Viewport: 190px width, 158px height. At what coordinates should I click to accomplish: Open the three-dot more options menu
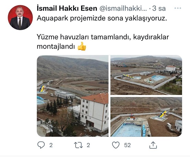[x=178, y=8]
